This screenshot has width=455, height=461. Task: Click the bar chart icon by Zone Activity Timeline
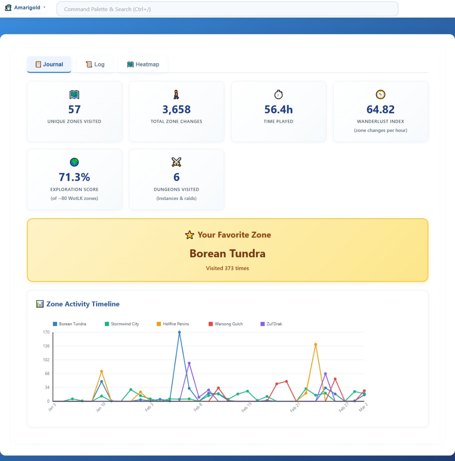[x=40, y=304]
